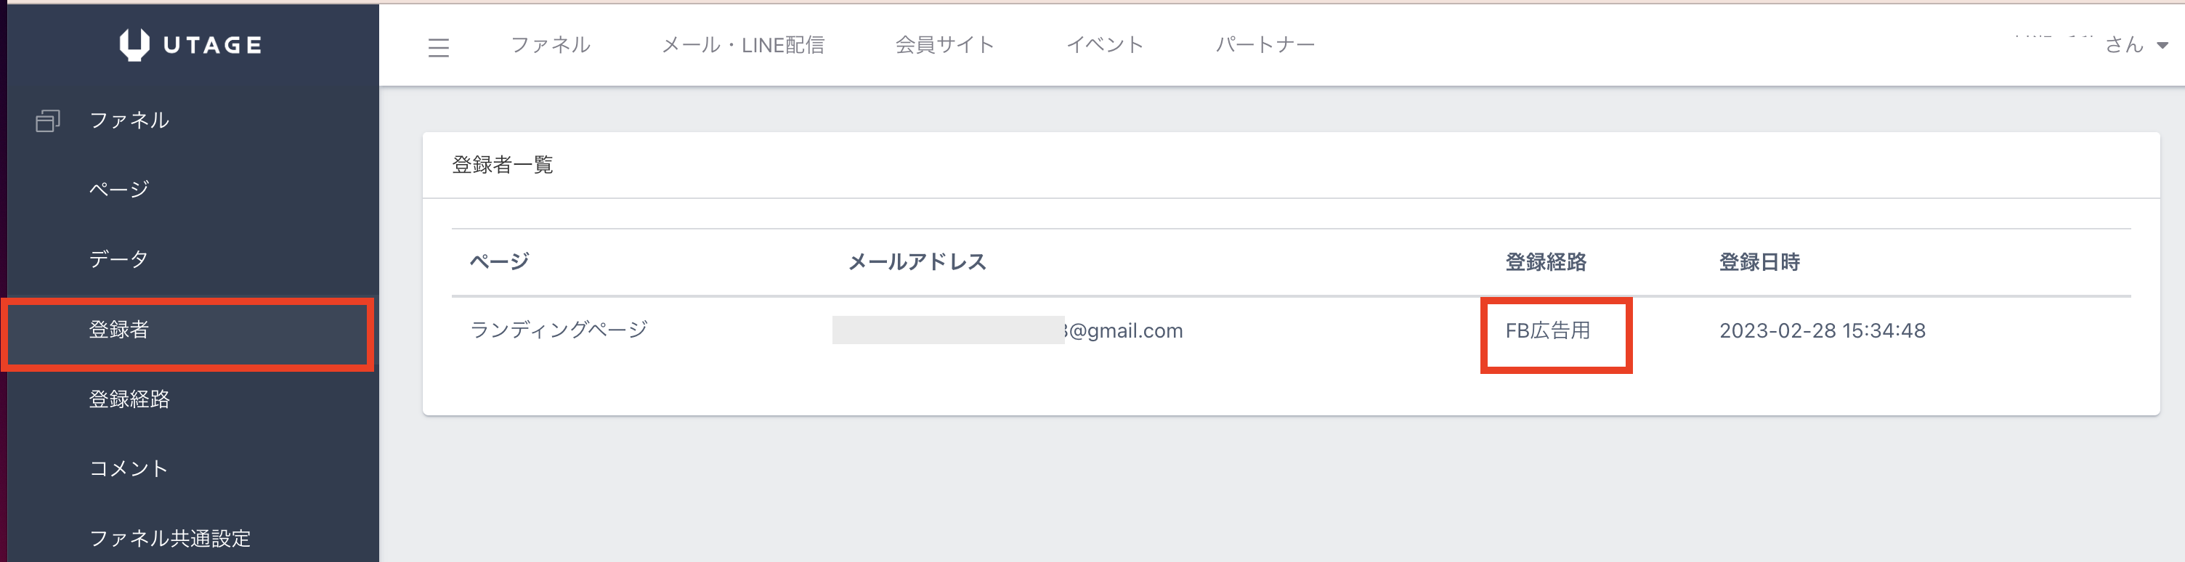The height and width of the screenshot is (562, 2185).
Task: Open ファネル共通設定 in the left sidebar
Action: [x=170, y=538]
